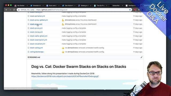The image size is (171, 96).
Task: Open traefik config commit on stack-voting.yml row
Action: click(x=84, y=48)
